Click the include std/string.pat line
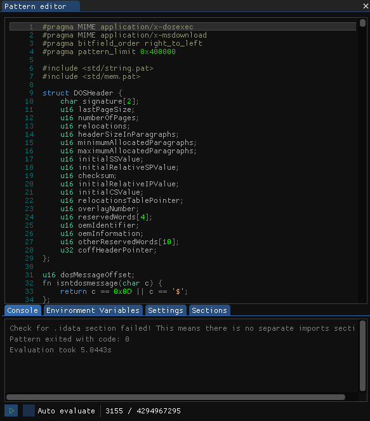Image resolution: width=370 pixels, height=421 pixels. pyautogui.click(x=98, y=68)
